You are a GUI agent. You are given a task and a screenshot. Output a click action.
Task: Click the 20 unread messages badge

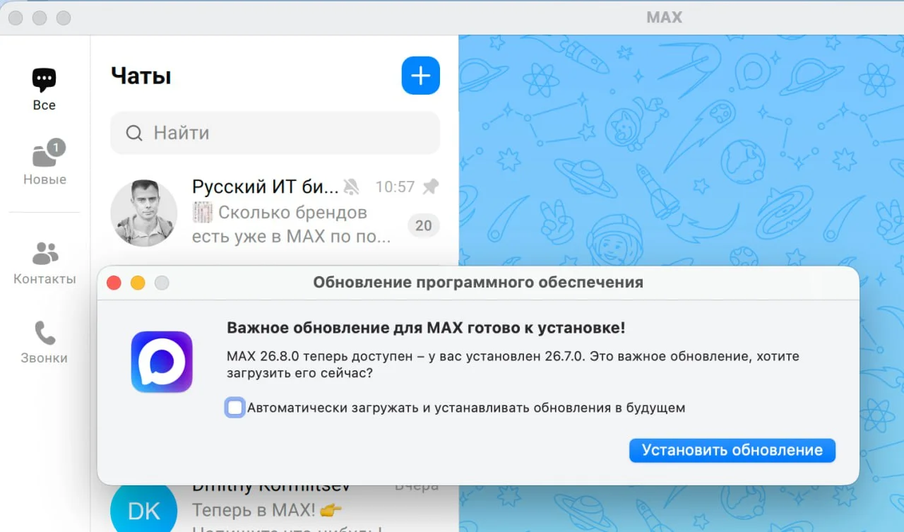click(424, 226)
